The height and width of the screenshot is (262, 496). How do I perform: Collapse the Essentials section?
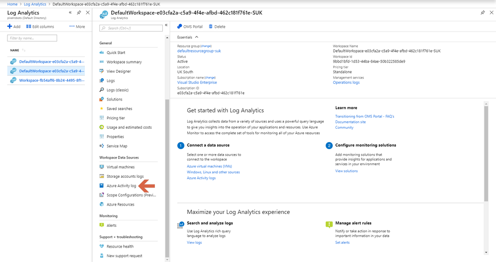click(197, 37)
